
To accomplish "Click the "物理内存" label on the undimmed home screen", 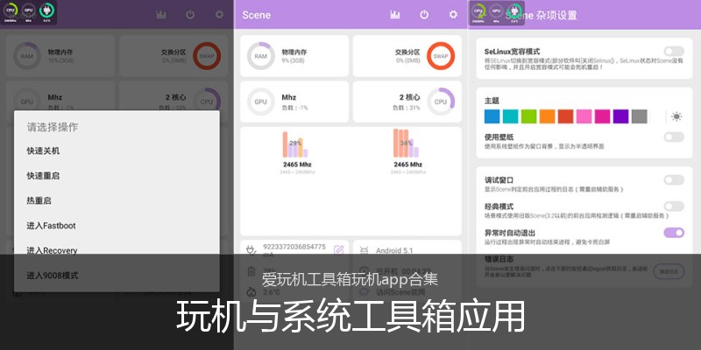I will [294, 52].
